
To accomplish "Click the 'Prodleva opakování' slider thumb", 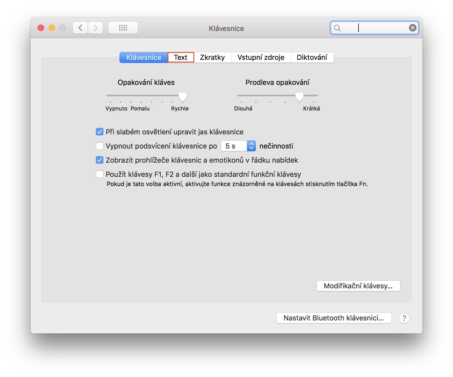I will click(299, 97).
